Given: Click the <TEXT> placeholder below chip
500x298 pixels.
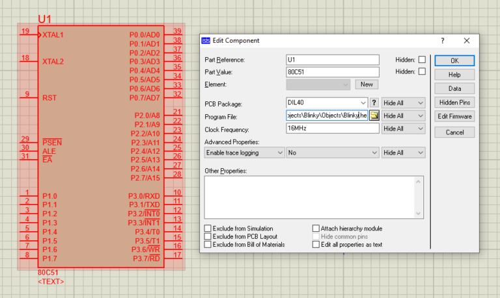Looking at the screenshot, I should (x=51, y=282).
